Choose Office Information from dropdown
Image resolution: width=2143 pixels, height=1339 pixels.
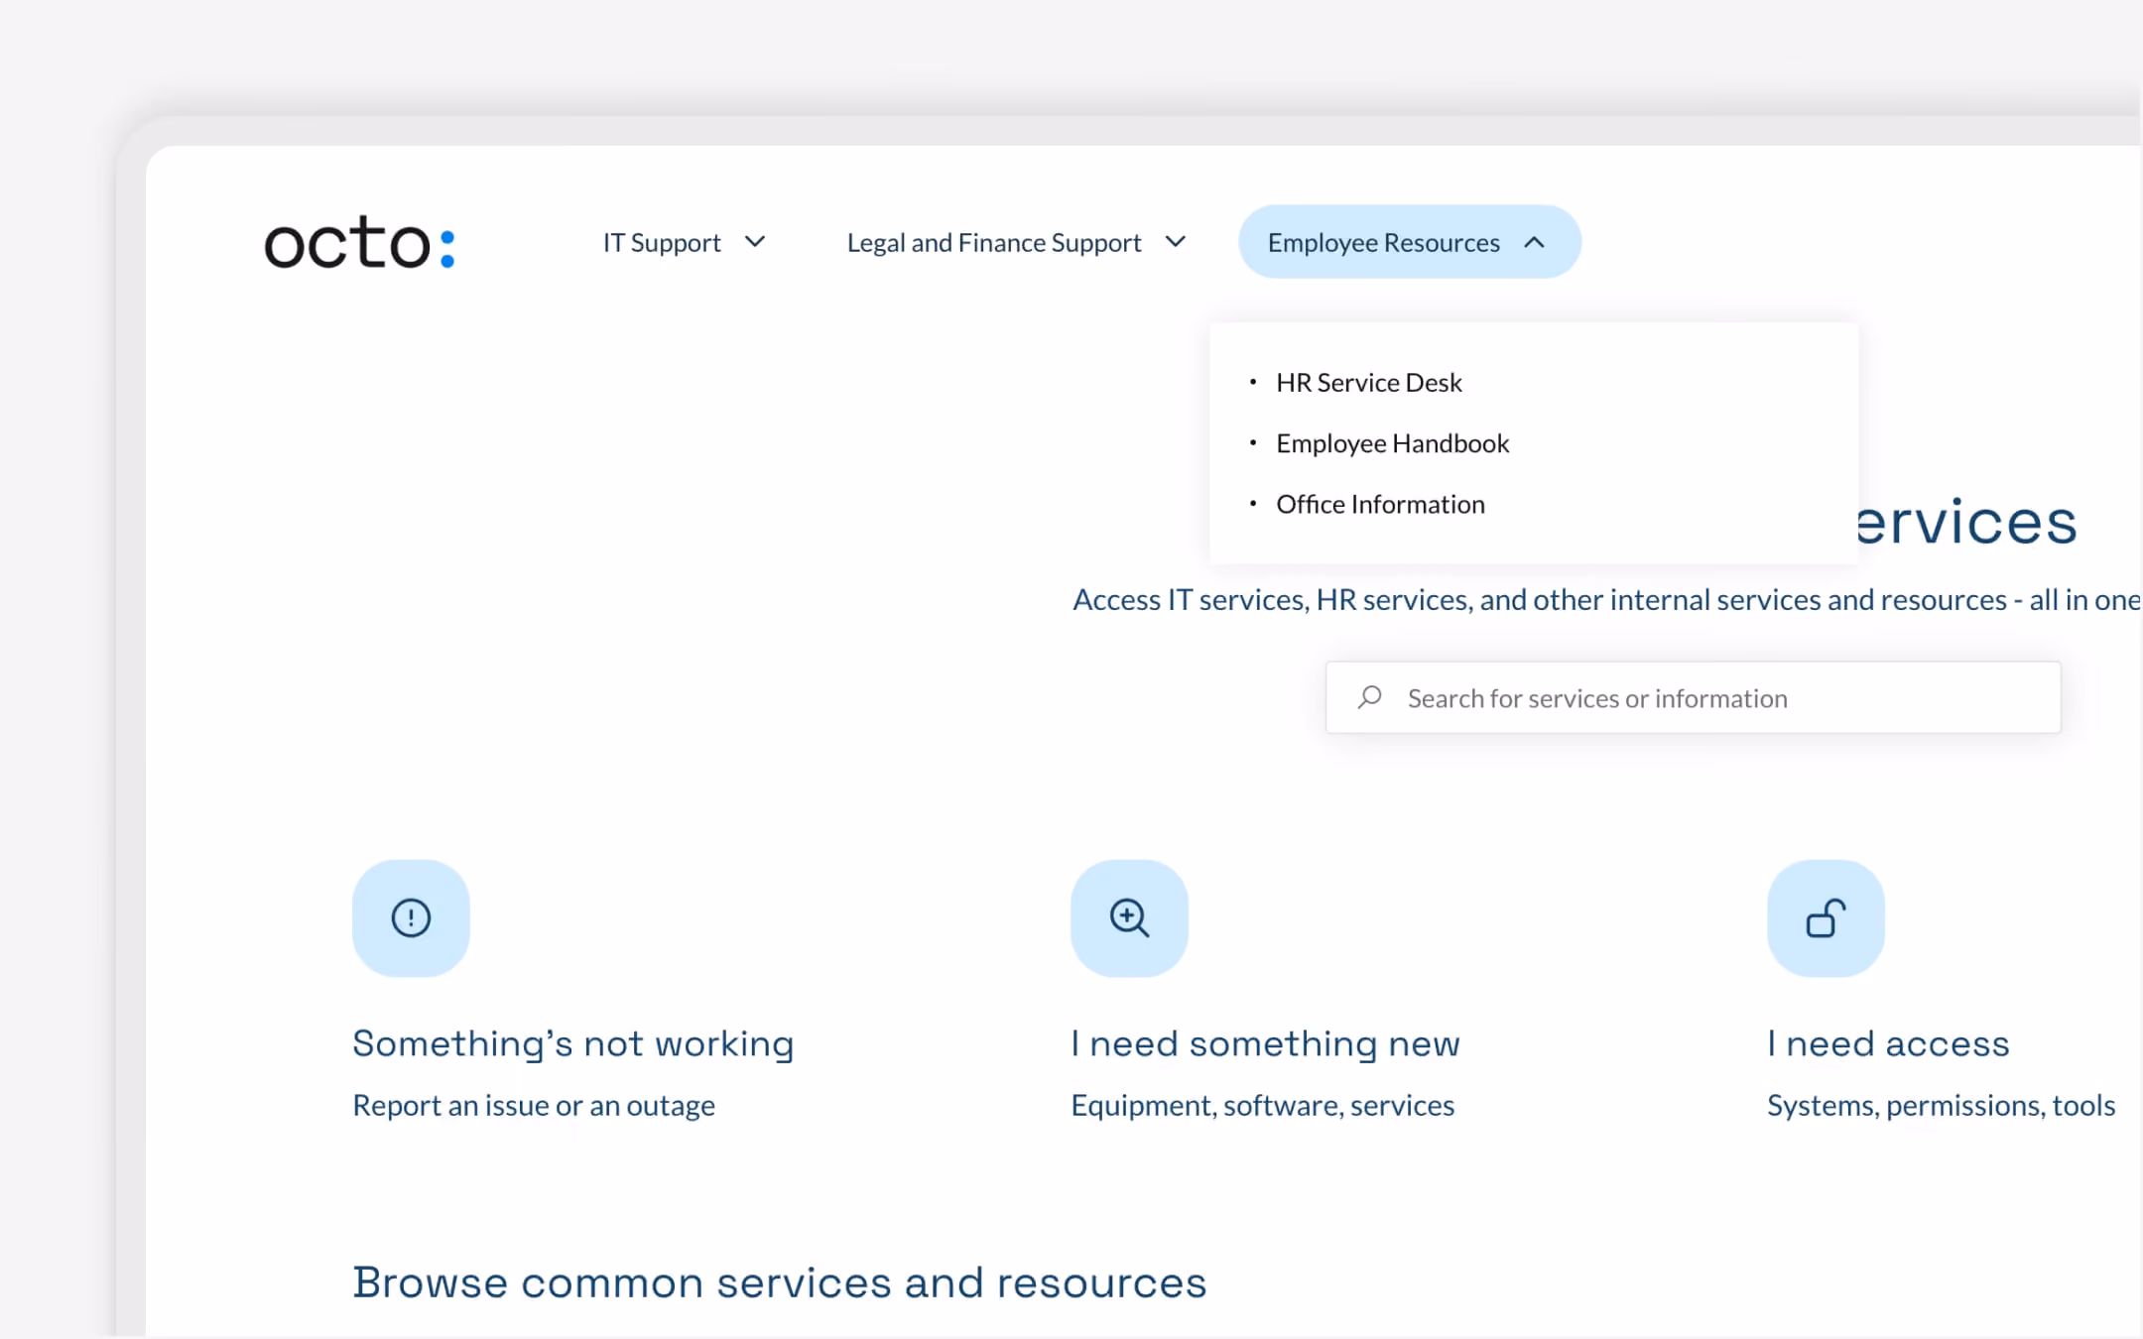point(1380,505)
